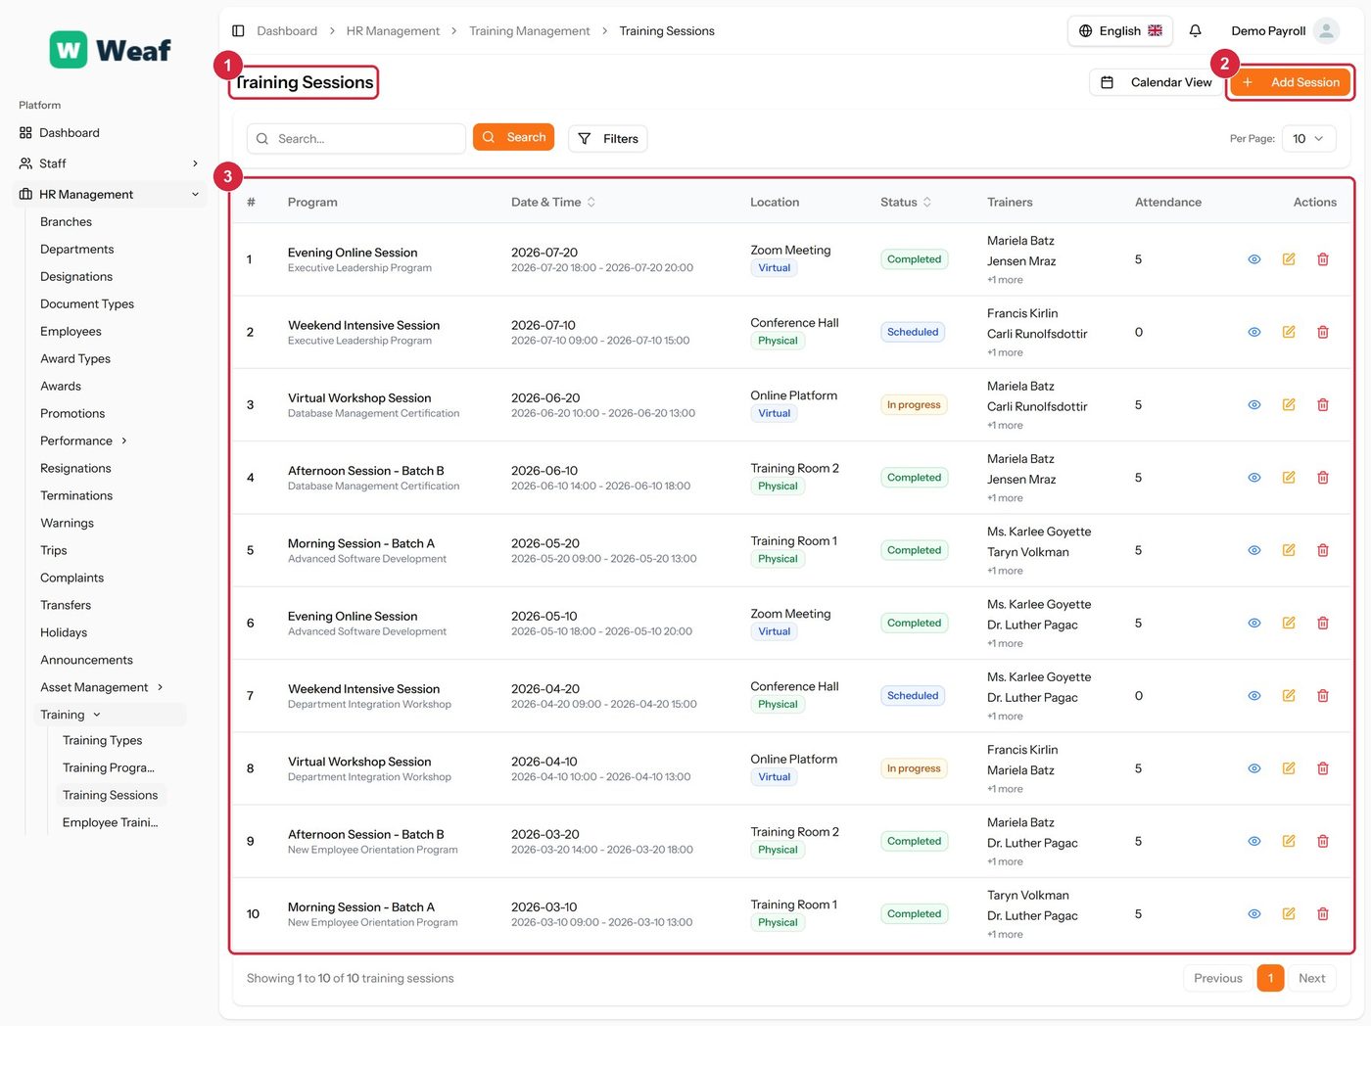Delete the Weekend Intensive Session 2026-07-10 row
Image resolution: width=1371 pixels, height=1067 pixels.
click(1323, 332)
